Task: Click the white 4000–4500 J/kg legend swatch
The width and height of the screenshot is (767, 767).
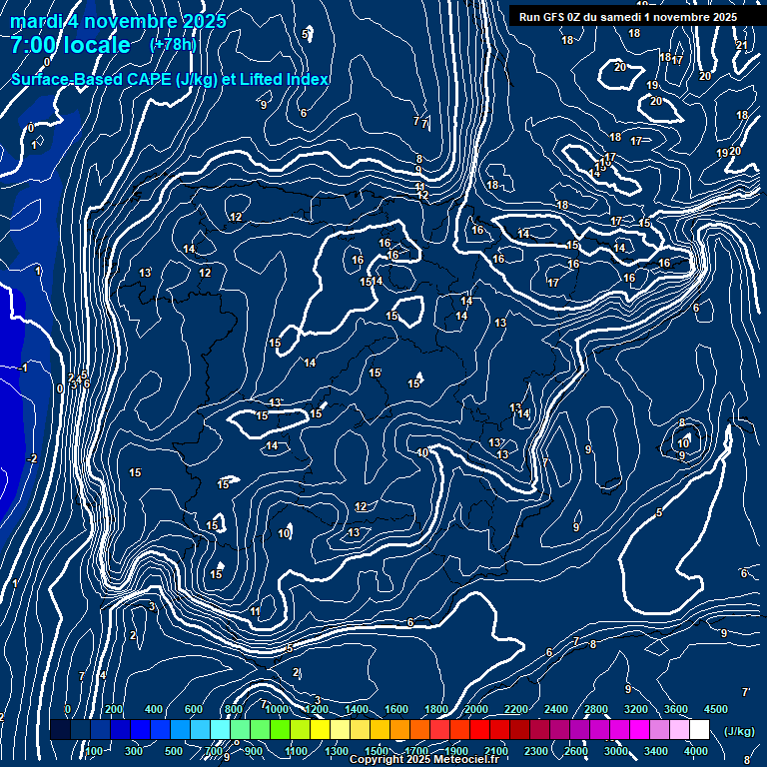Action: point(700,729)
